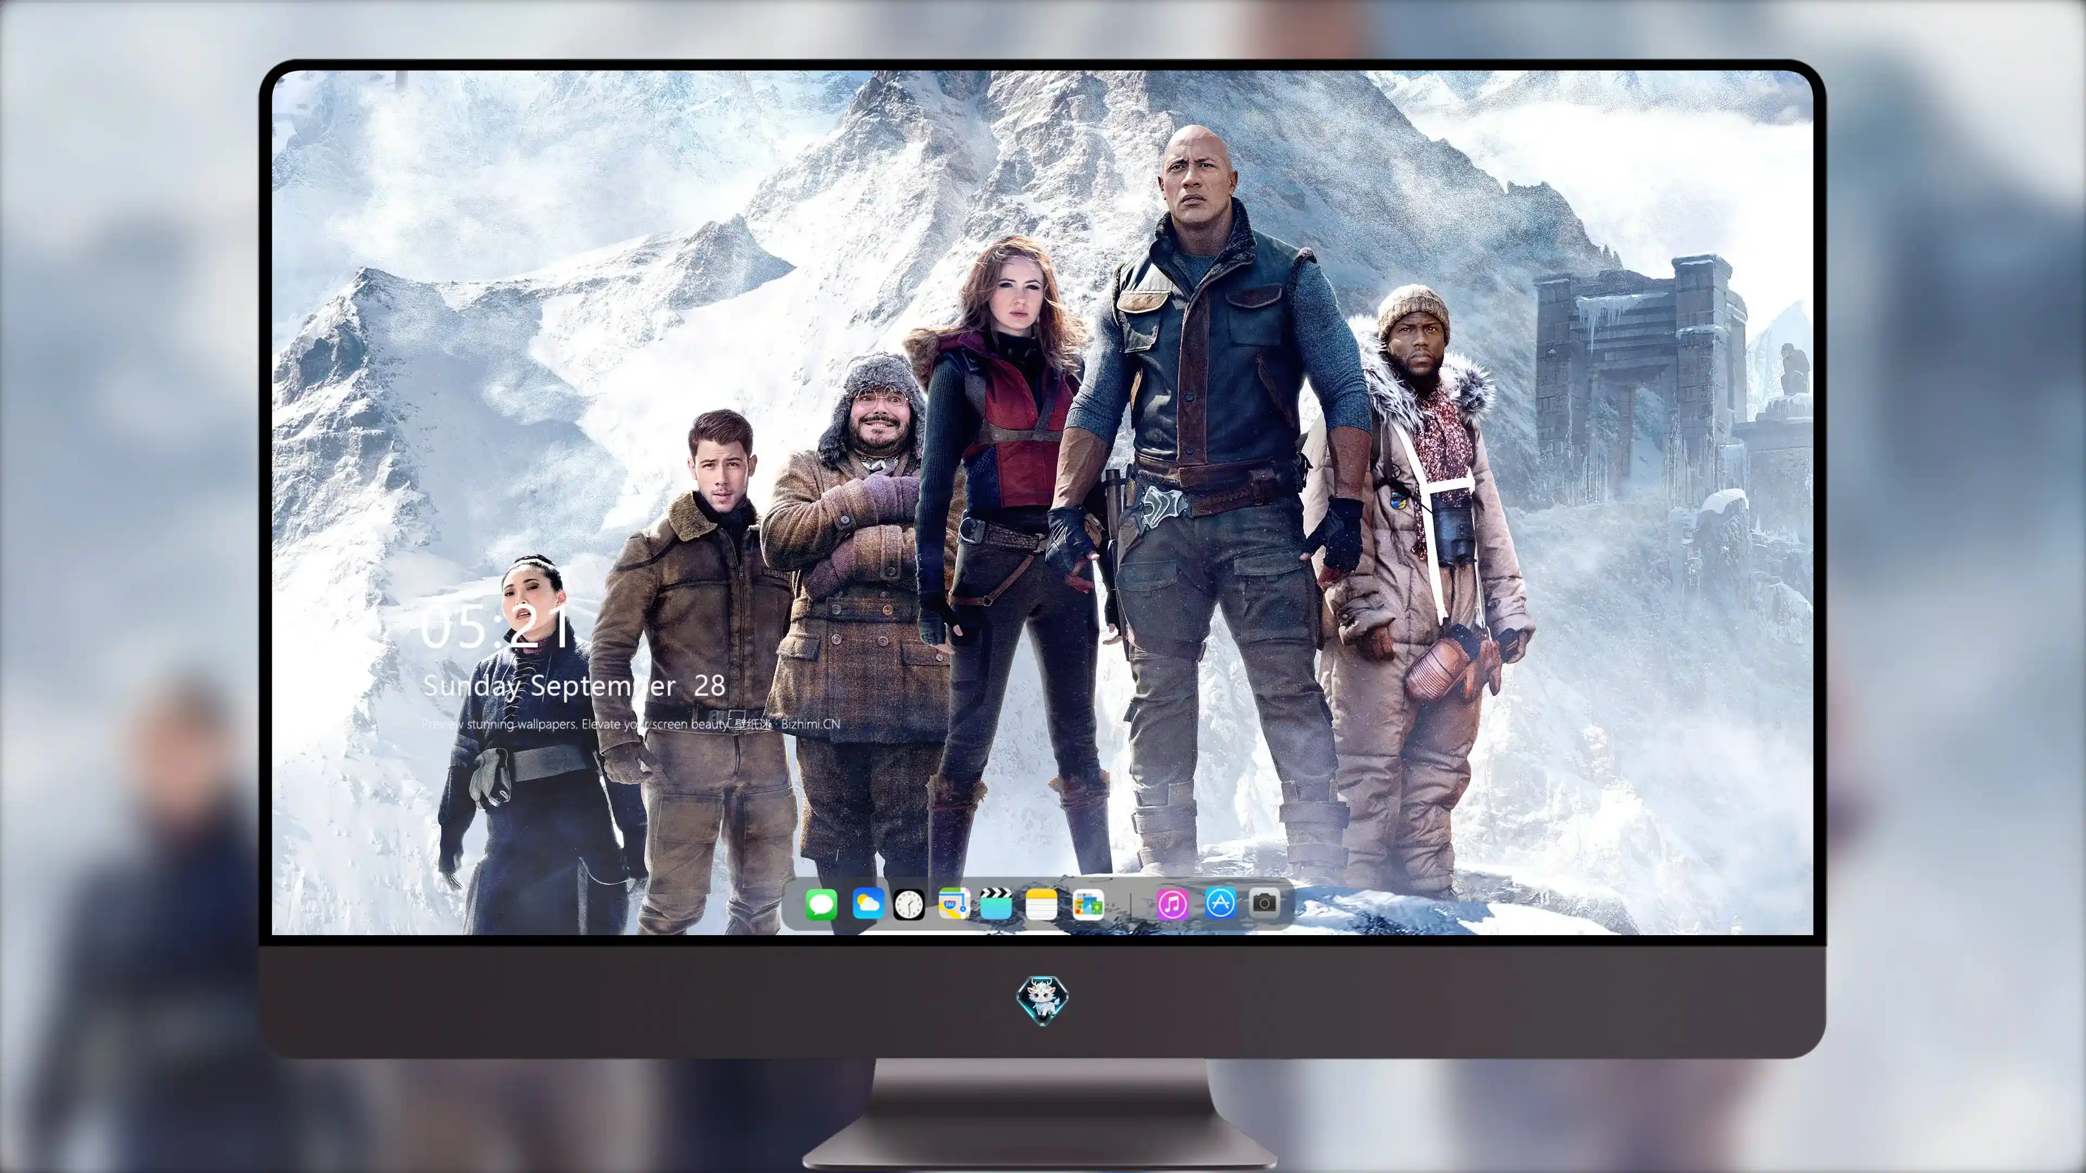Viewport: 2086px width, 1173px height.
Task: Click the 'Preview stunning wallpapers' tagline text
Action: 631,724
